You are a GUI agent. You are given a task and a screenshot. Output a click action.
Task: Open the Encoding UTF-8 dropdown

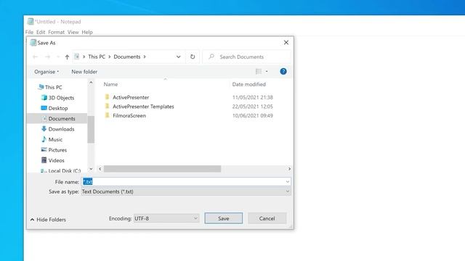(x=166, y=218)
